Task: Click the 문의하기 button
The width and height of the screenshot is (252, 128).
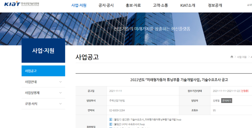Action: (227, 101)
